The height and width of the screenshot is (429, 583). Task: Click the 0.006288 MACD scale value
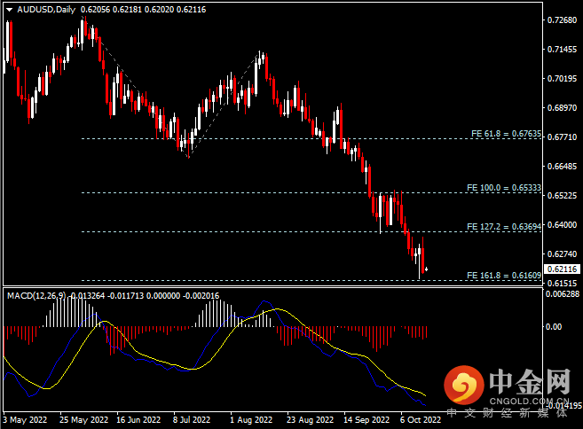pos(563,294)
